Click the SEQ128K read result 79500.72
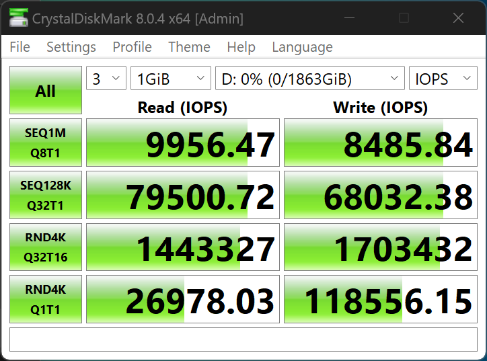487x361 pixels. click(x=183, y=195)
